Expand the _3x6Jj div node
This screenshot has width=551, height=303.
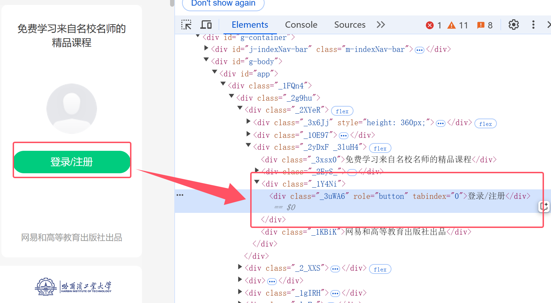click(x=248, y=121)
